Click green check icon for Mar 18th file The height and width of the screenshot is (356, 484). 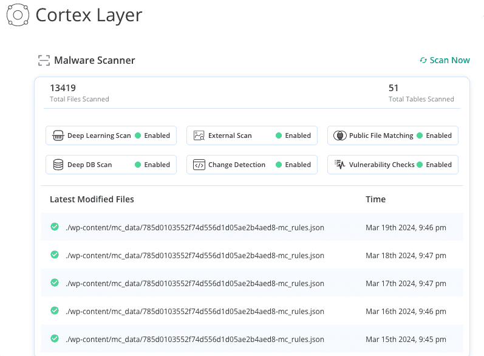tap(55, 255)
